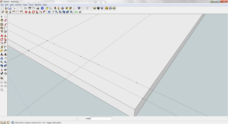
Task: Choose the Eraser tool in left toolbar
Action: [5, 20]
